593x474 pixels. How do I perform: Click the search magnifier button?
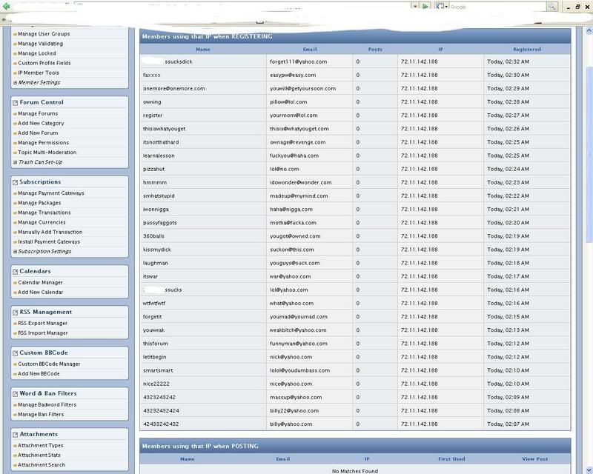[x=552, y=7]
